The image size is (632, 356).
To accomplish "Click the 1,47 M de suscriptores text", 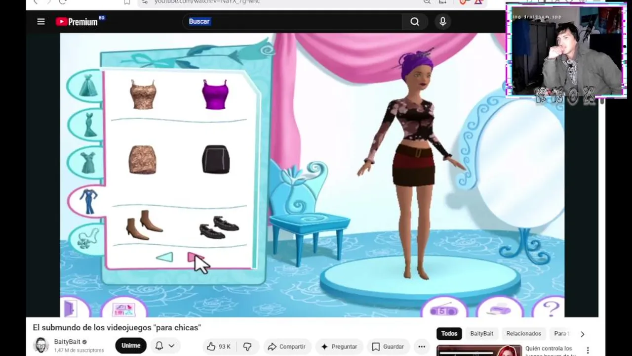I will 79,351.
